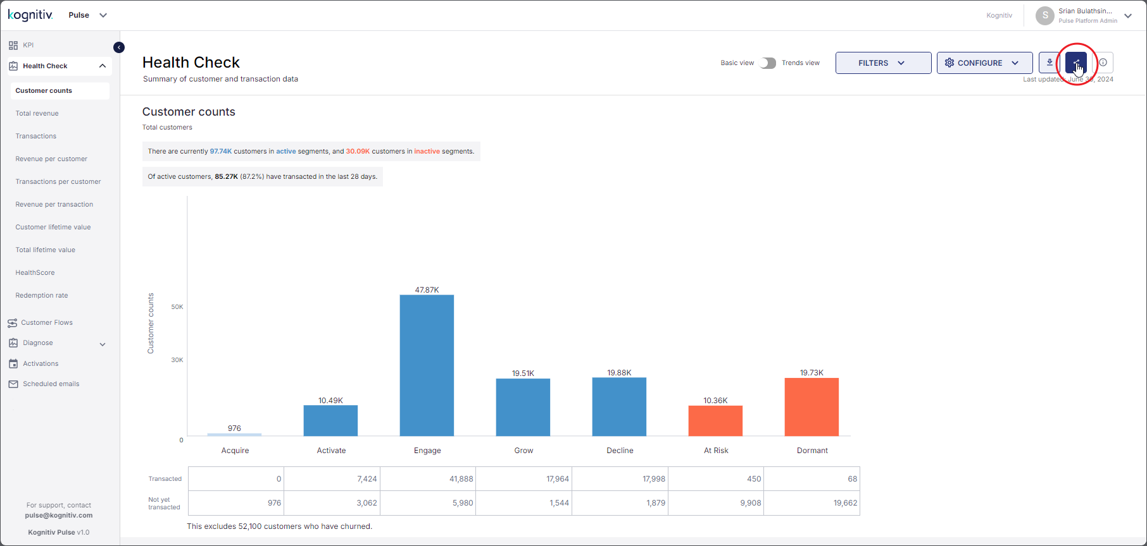Click the Acquire bar in chart
This screenshot has width=1147, height=546.
[x=234, y=435]
